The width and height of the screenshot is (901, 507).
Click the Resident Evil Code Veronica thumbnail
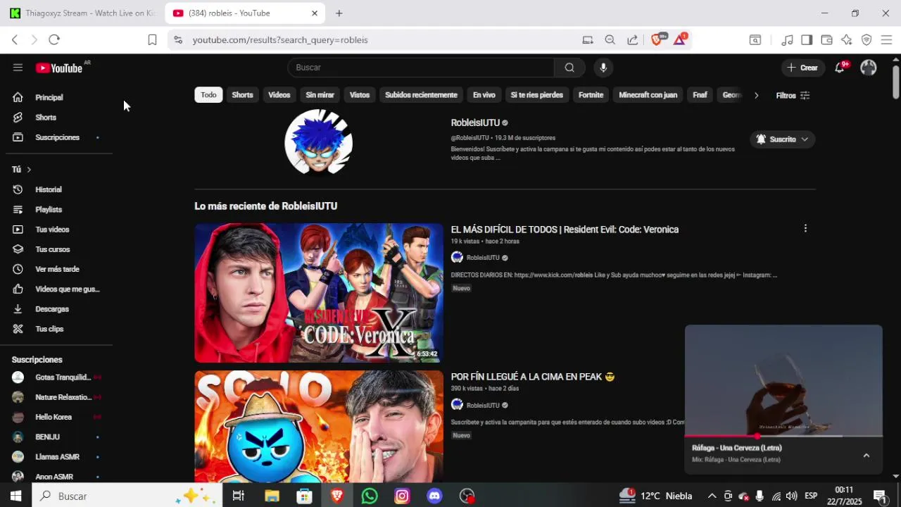click(x=319, y=293)
